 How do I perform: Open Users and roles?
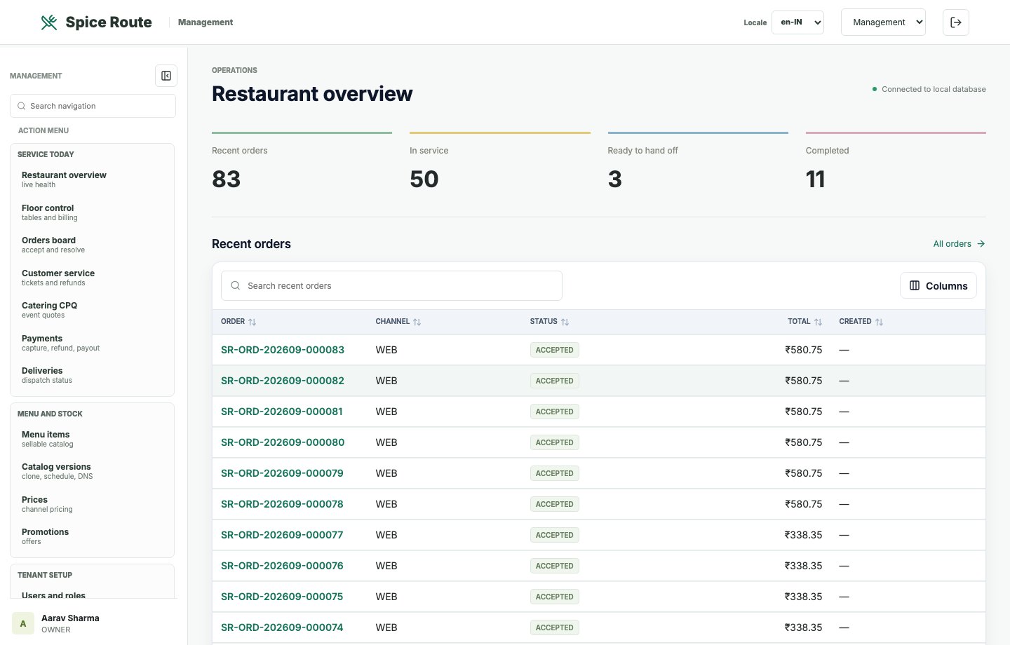(x=92, y=595)
